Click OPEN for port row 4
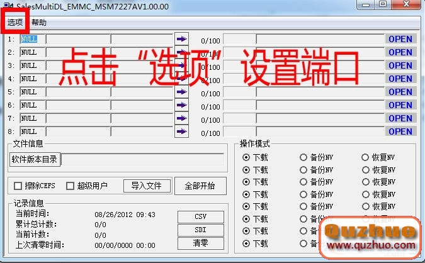 [x=400, y=79]
